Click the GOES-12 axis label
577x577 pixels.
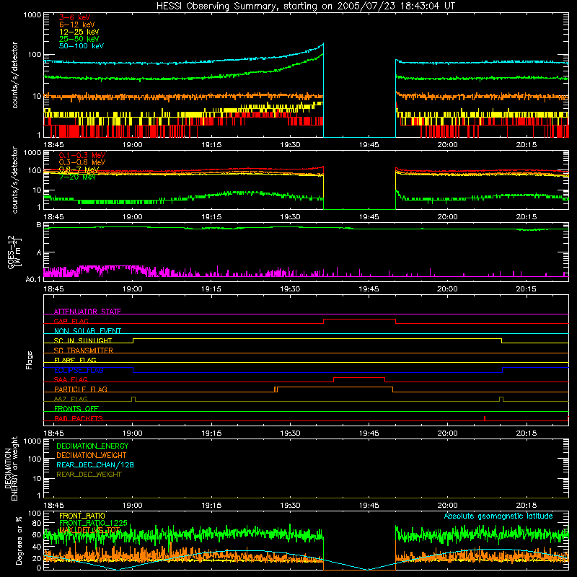(x=14, y=252)
